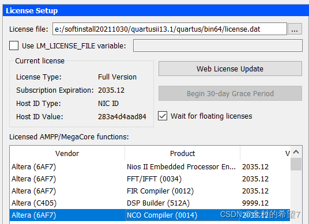Image resolution: width=309 pixels, height=224 pixels.
Task: Click the browse (...) button for license file
Action: coord(295,29)
